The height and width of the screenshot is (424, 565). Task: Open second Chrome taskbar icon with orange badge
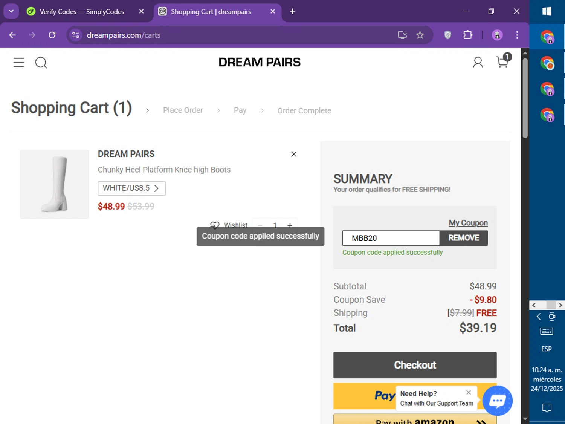pyautogui.click(x=547, y=63)
